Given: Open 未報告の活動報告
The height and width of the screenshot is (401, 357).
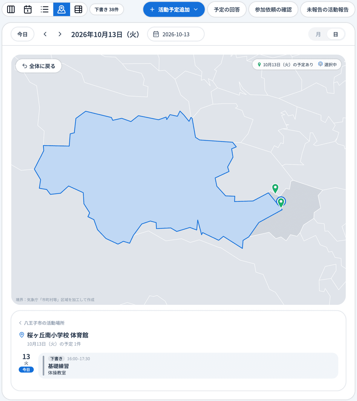Looking at the screenshot, I should (x=327, y=9).
